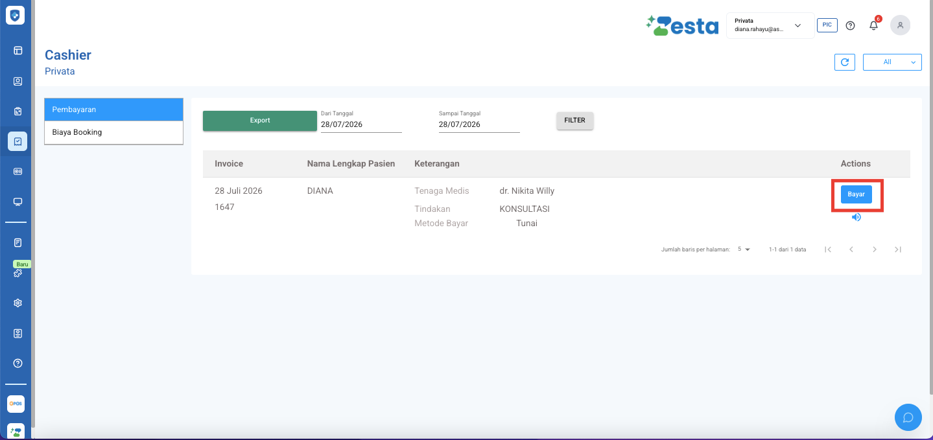
Task: Click the FILTER button
Action: [574, 121]
